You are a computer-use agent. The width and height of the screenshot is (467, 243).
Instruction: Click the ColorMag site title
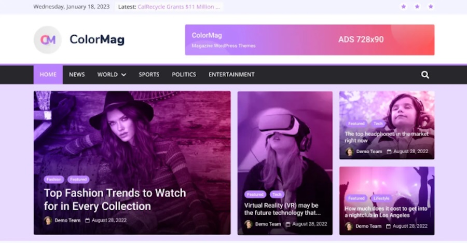click(x=97, y=39)
